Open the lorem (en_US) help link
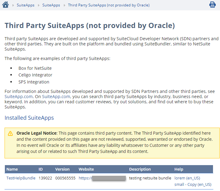Image resolution: width=220 pixels, height=191 pixels. (x=187, y=178)
